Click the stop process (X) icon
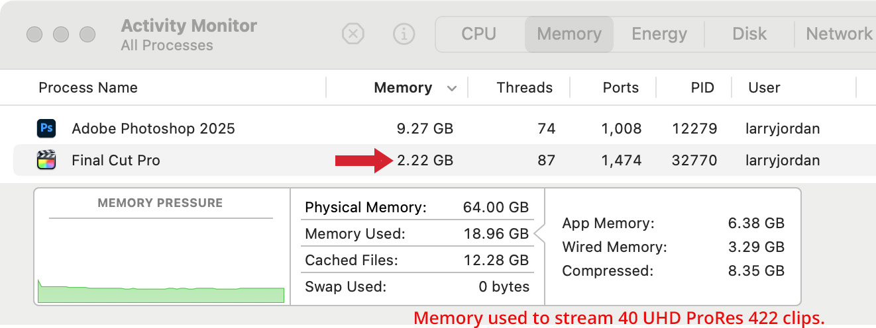This screenshot has width=876, height=328. [353, 34]
